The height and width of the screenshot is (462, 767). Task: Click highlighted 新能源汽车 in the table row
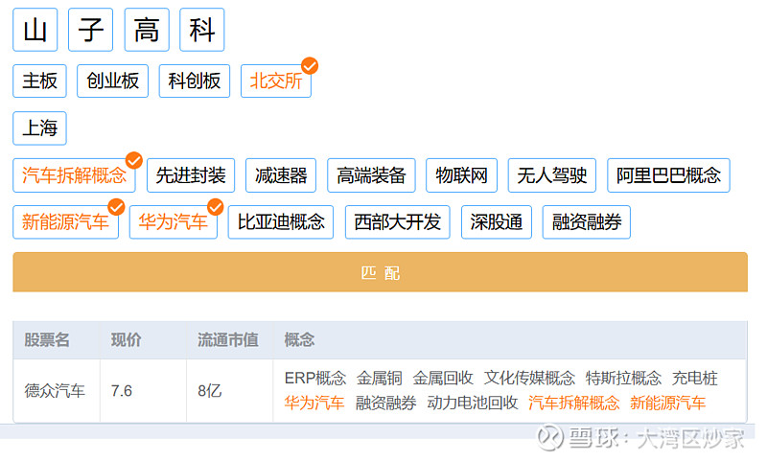tap(667, 404)
